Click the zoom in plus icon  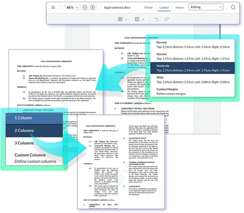pyautogui.click(x=92, y=7)
